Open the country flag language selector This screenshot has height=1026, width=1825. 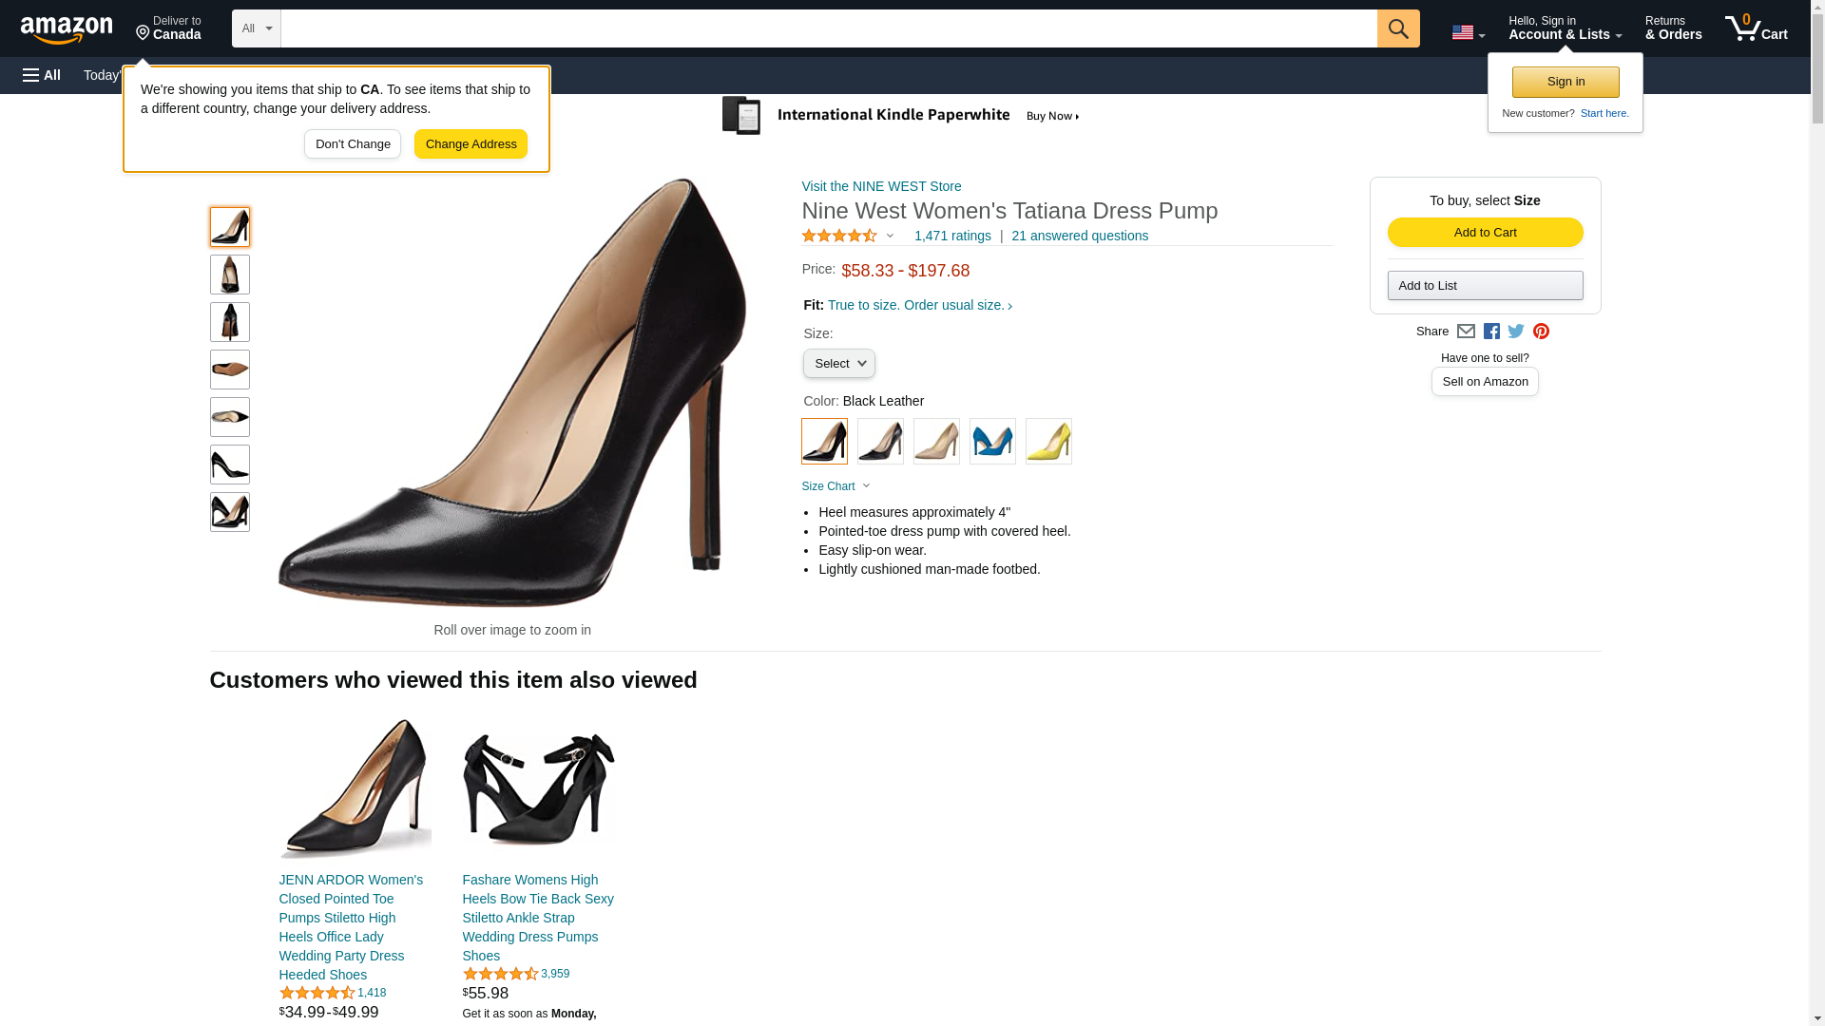coord(1468,32)
